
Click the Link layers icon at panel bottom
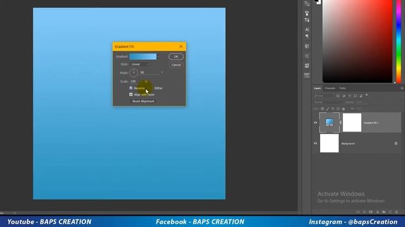click(x=358, y=212)
